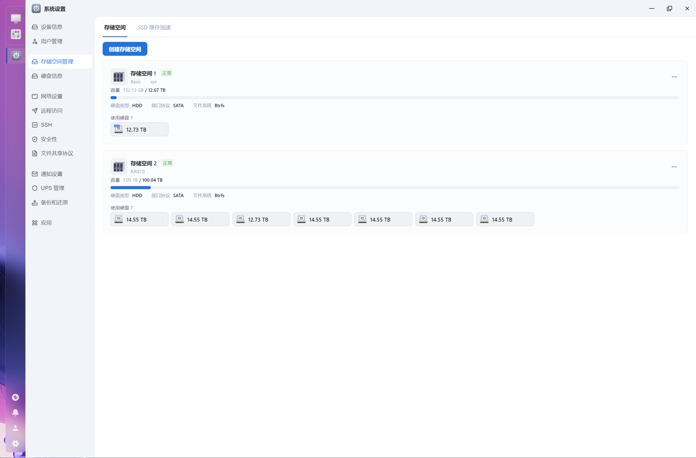Screen dimensions: 696x458
Task: Open UPS 管理 in the sidebar
Action: click(x=52, y=188)
